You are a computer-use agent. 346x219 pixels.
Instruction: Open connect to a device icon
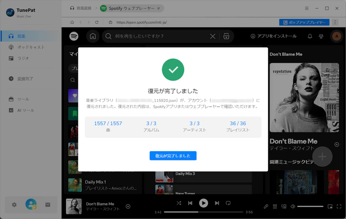coord(284,206)
